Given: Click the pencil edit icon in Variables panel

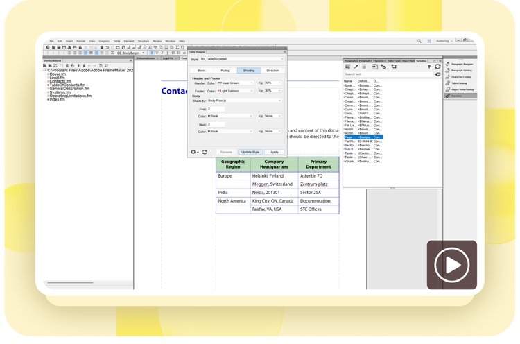Looking at the screenshot, I should tap(356, 67).
